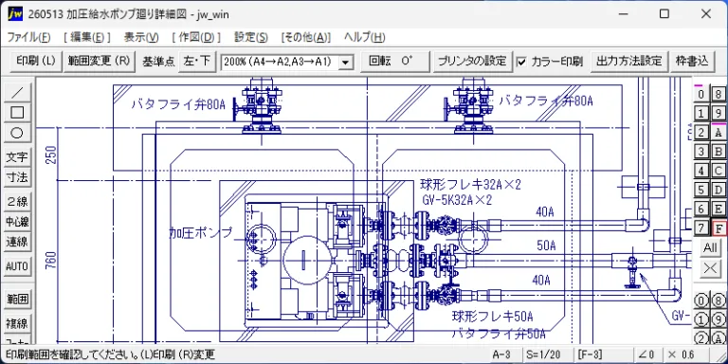Toggle layer 7 button

tap(701, 227)
